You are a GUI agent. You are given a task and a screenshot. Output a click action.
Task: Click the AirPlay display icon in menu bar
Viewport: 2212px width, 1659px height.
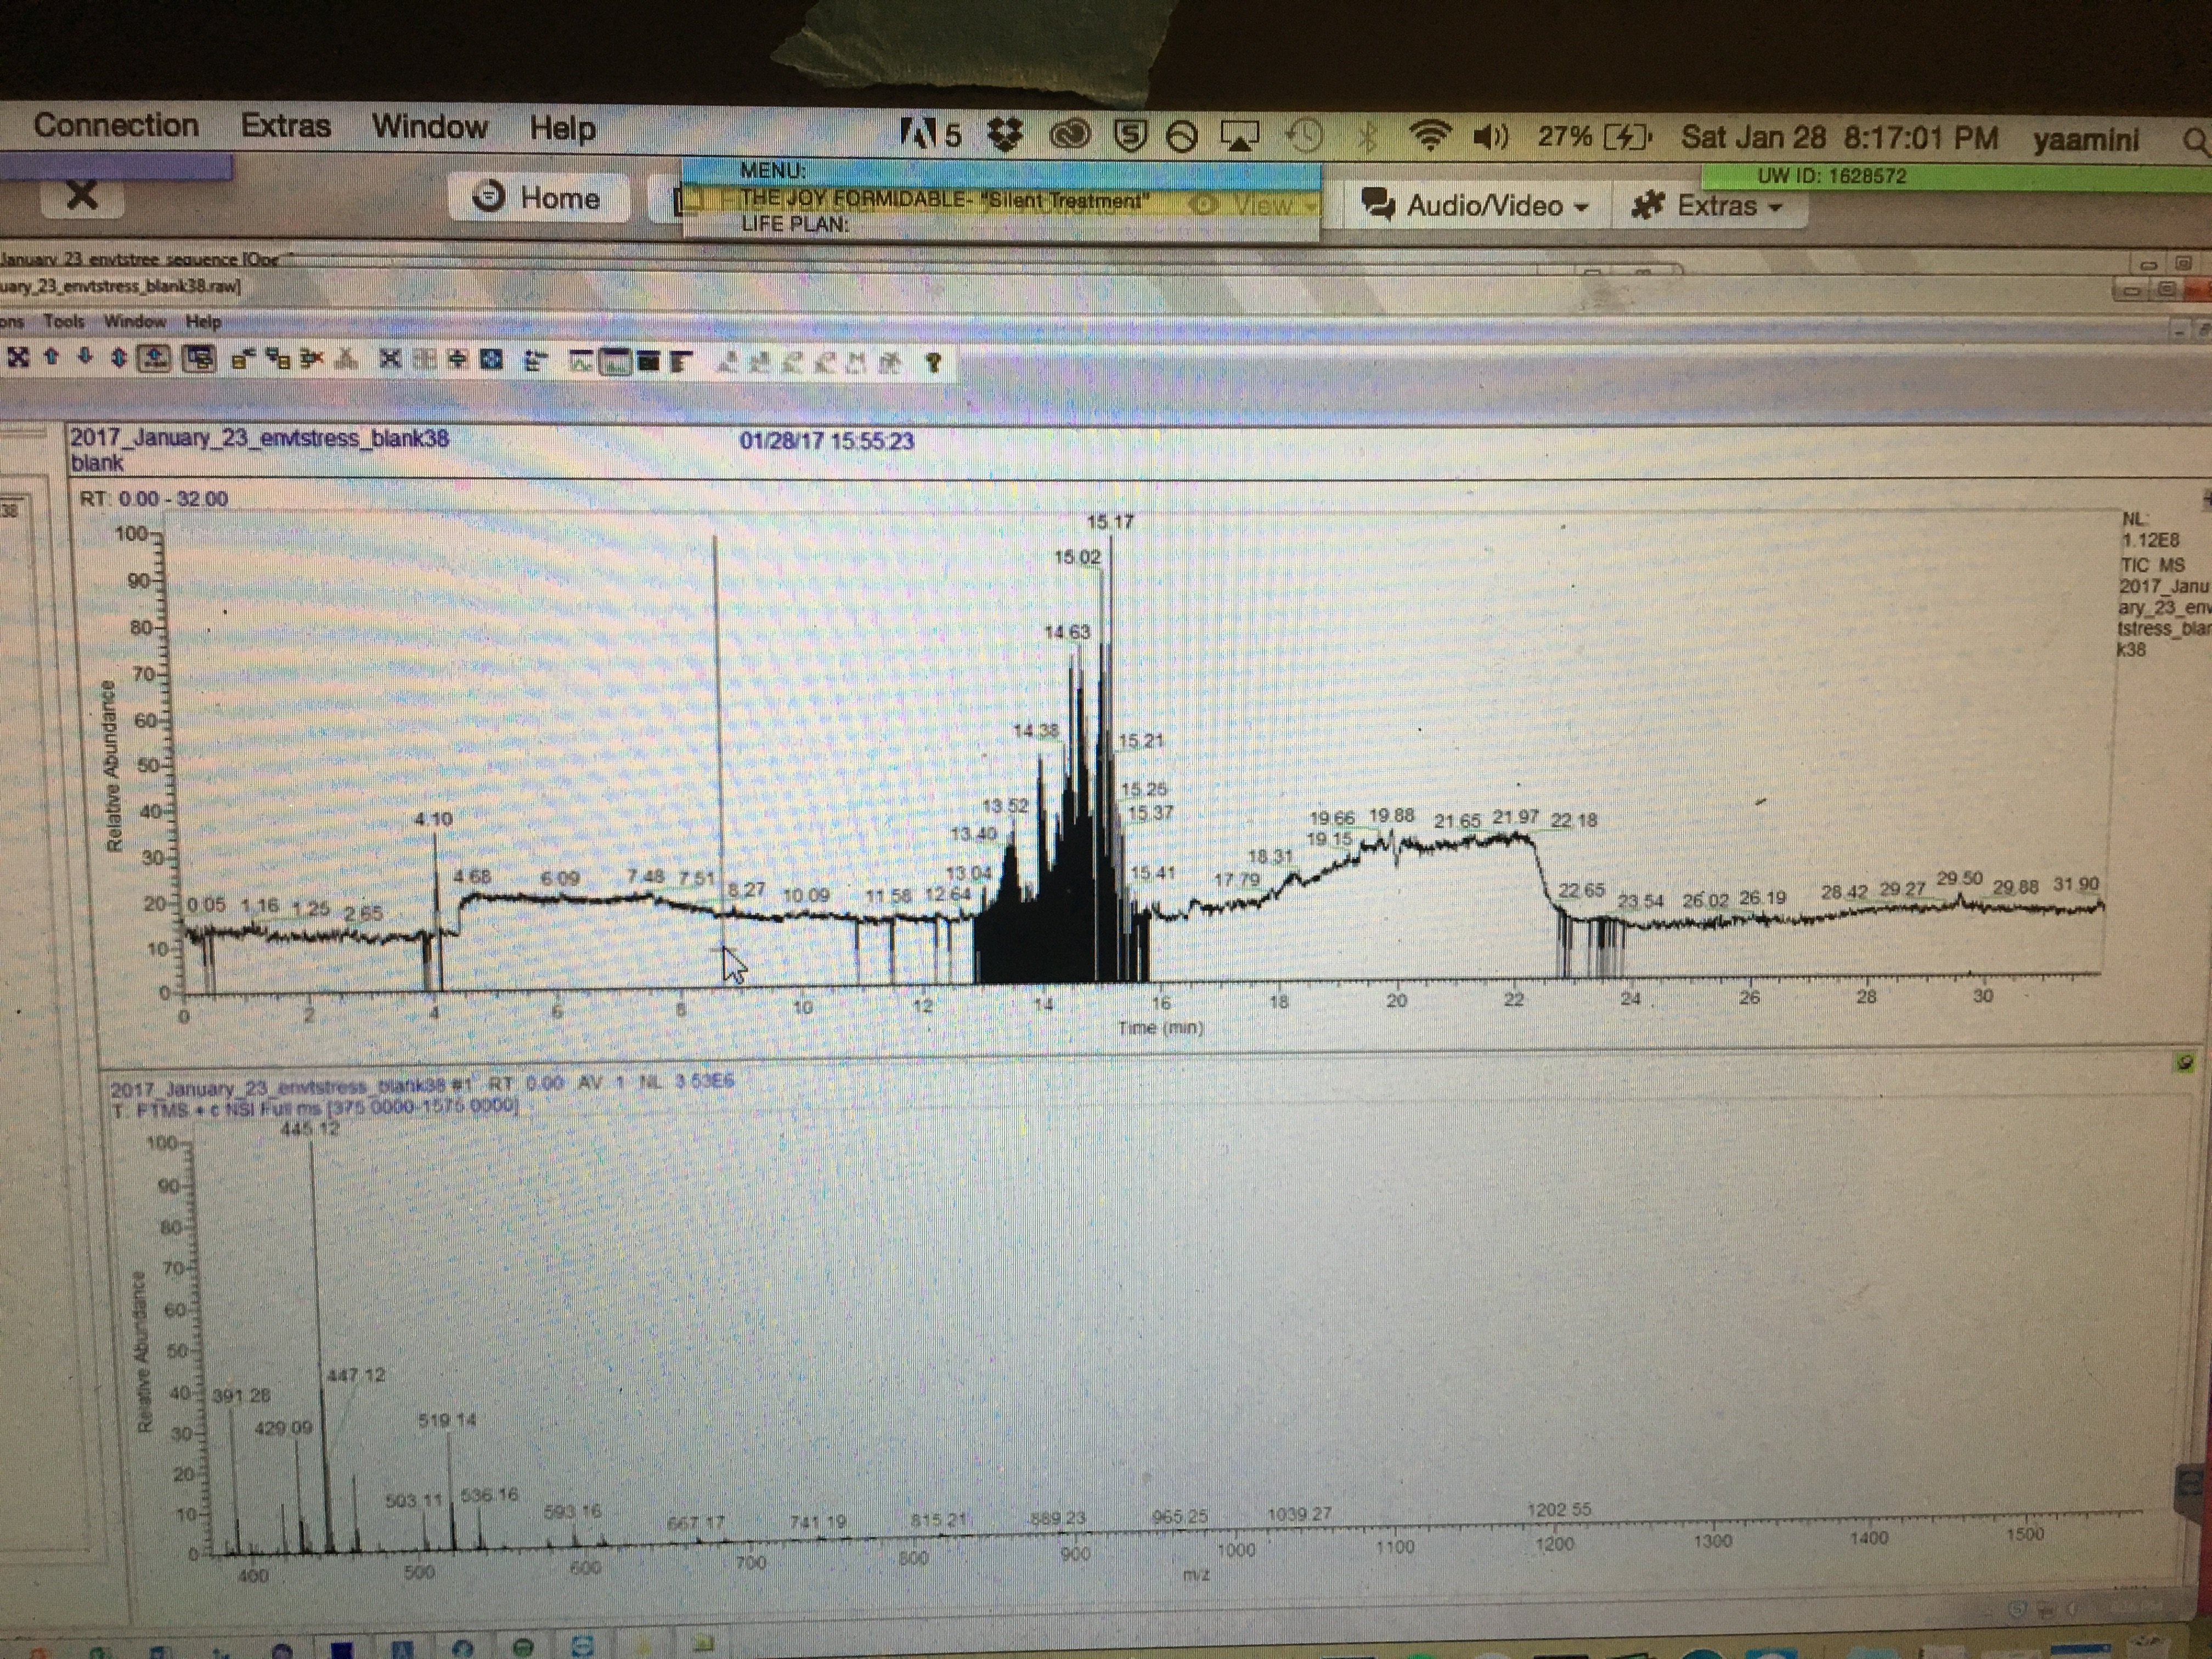point(1239,136)
